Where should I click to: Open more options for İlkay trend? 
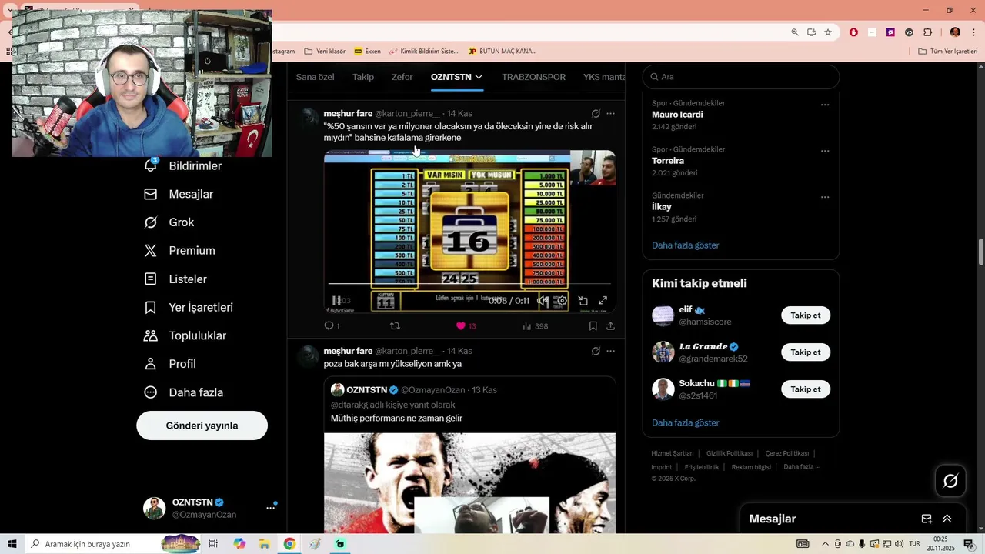click(x=825, y=197)
